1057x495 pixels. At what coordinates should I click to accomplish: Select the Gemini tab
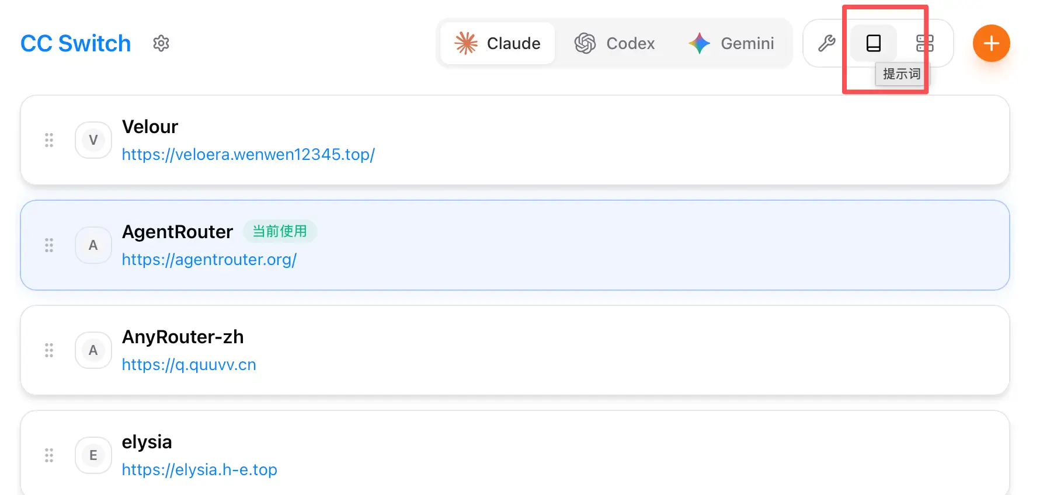click(731, 43)
